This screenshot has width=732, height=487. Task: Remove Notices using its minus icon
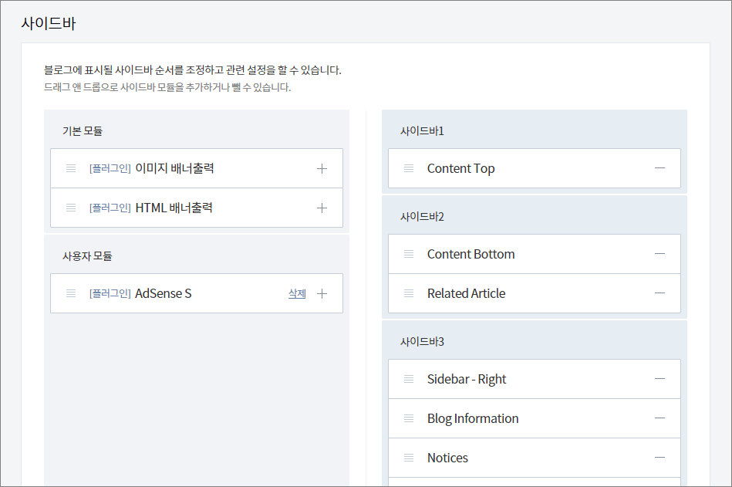(x=659, y=458)
